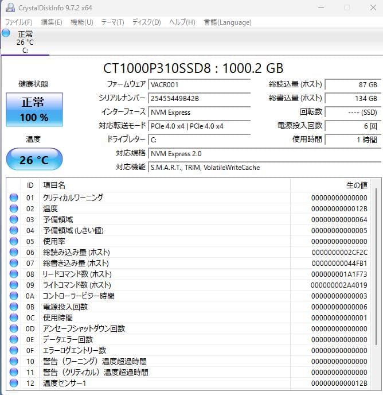Click the 生の値 column header

click(x=330, y=185)
